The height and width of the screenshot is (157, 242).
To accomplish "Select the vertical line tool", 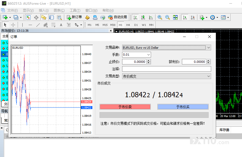I will [x=22, y=25].
